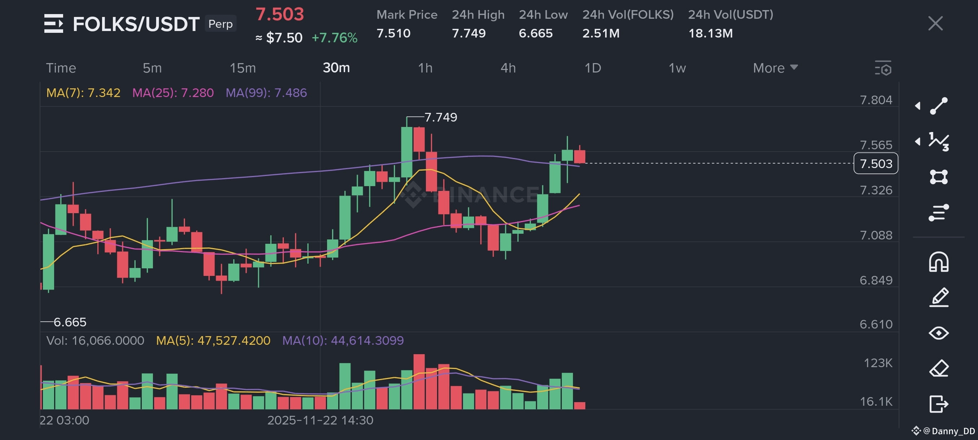Click the 7.749 high price marker
This screenshot has width=978, height=440.
(x=440, y=117)
